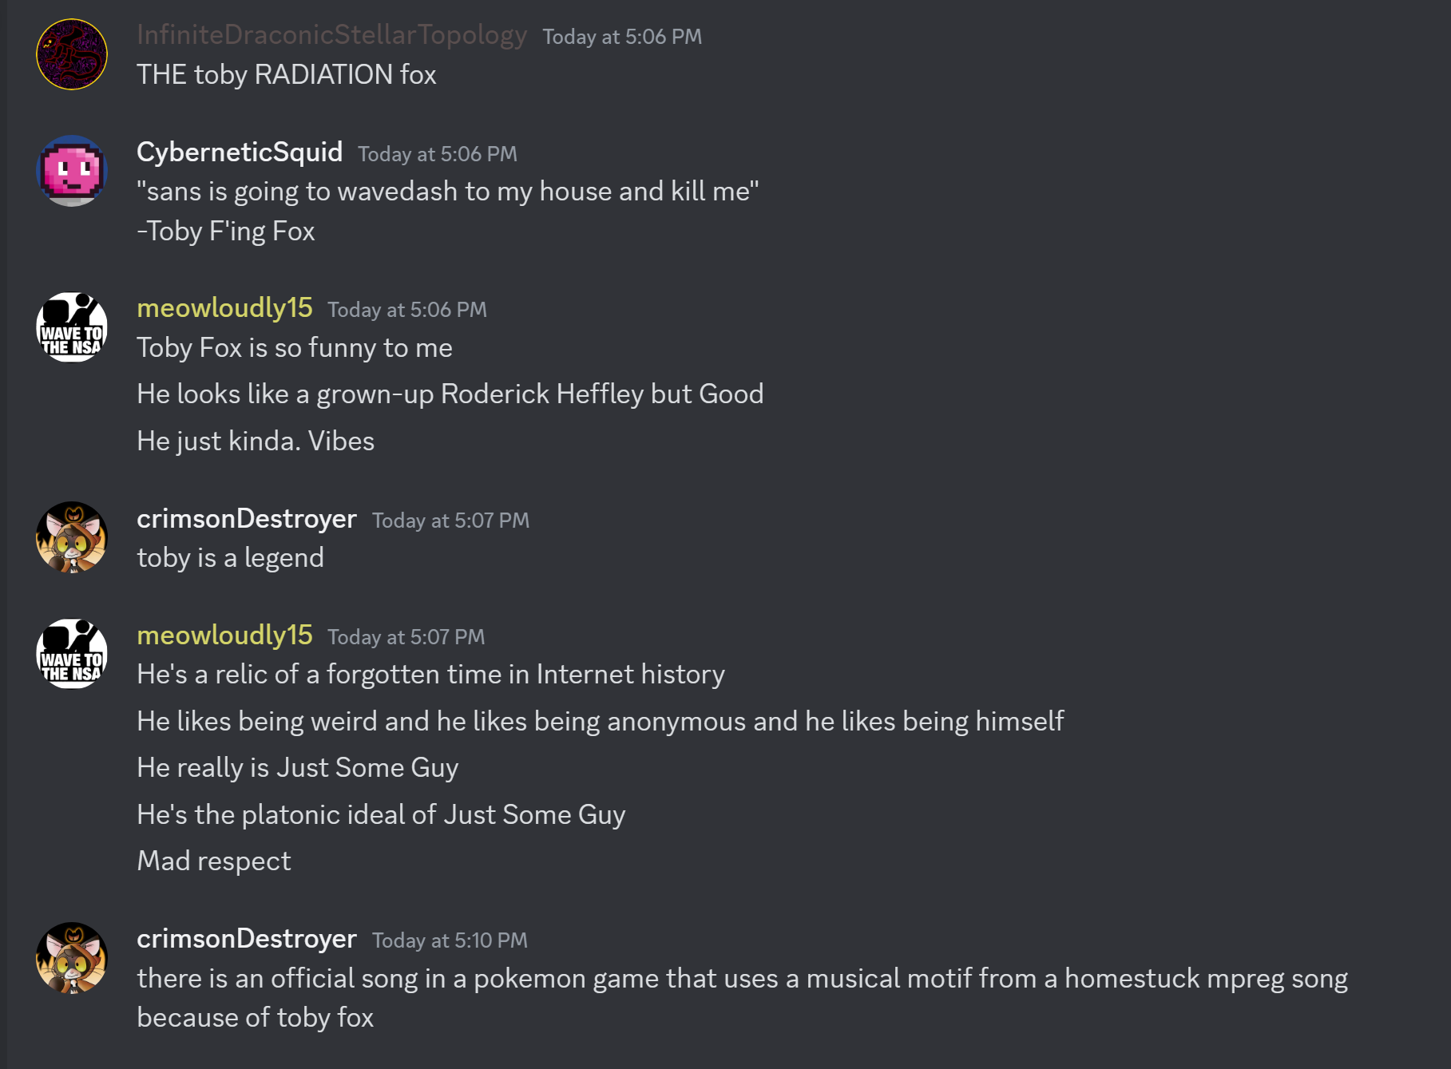Viewport: 1451px width, 1069px height.
Task: Click crimsonDestroyer's avatar beside the 5:07 PM message
Action: 72,537
